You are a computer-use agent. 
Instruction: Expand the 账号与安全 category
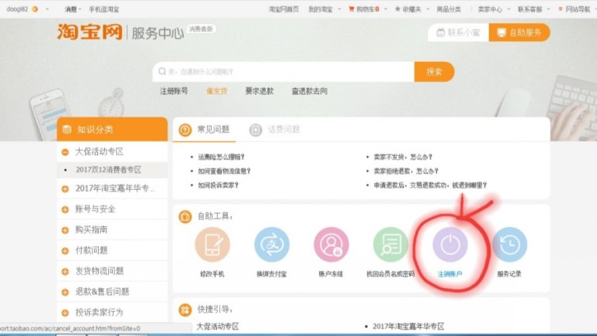65,209
